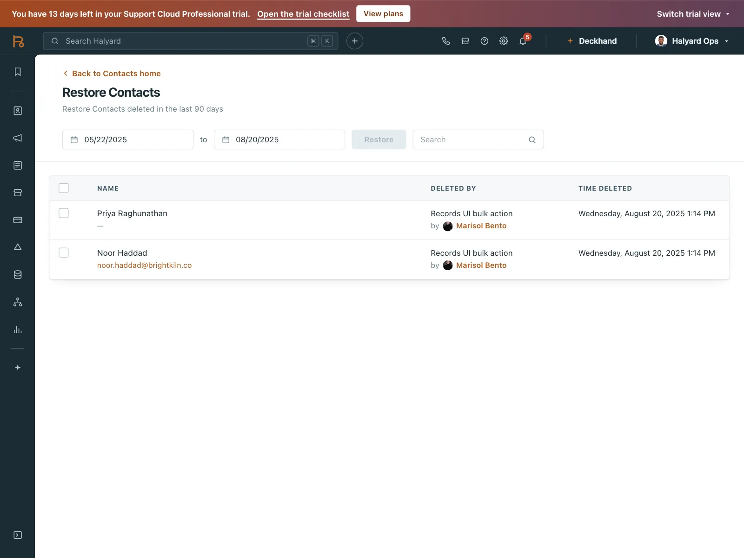Open the credit card sidebar icon
744x558 pixels.
(x=18, y=220)
